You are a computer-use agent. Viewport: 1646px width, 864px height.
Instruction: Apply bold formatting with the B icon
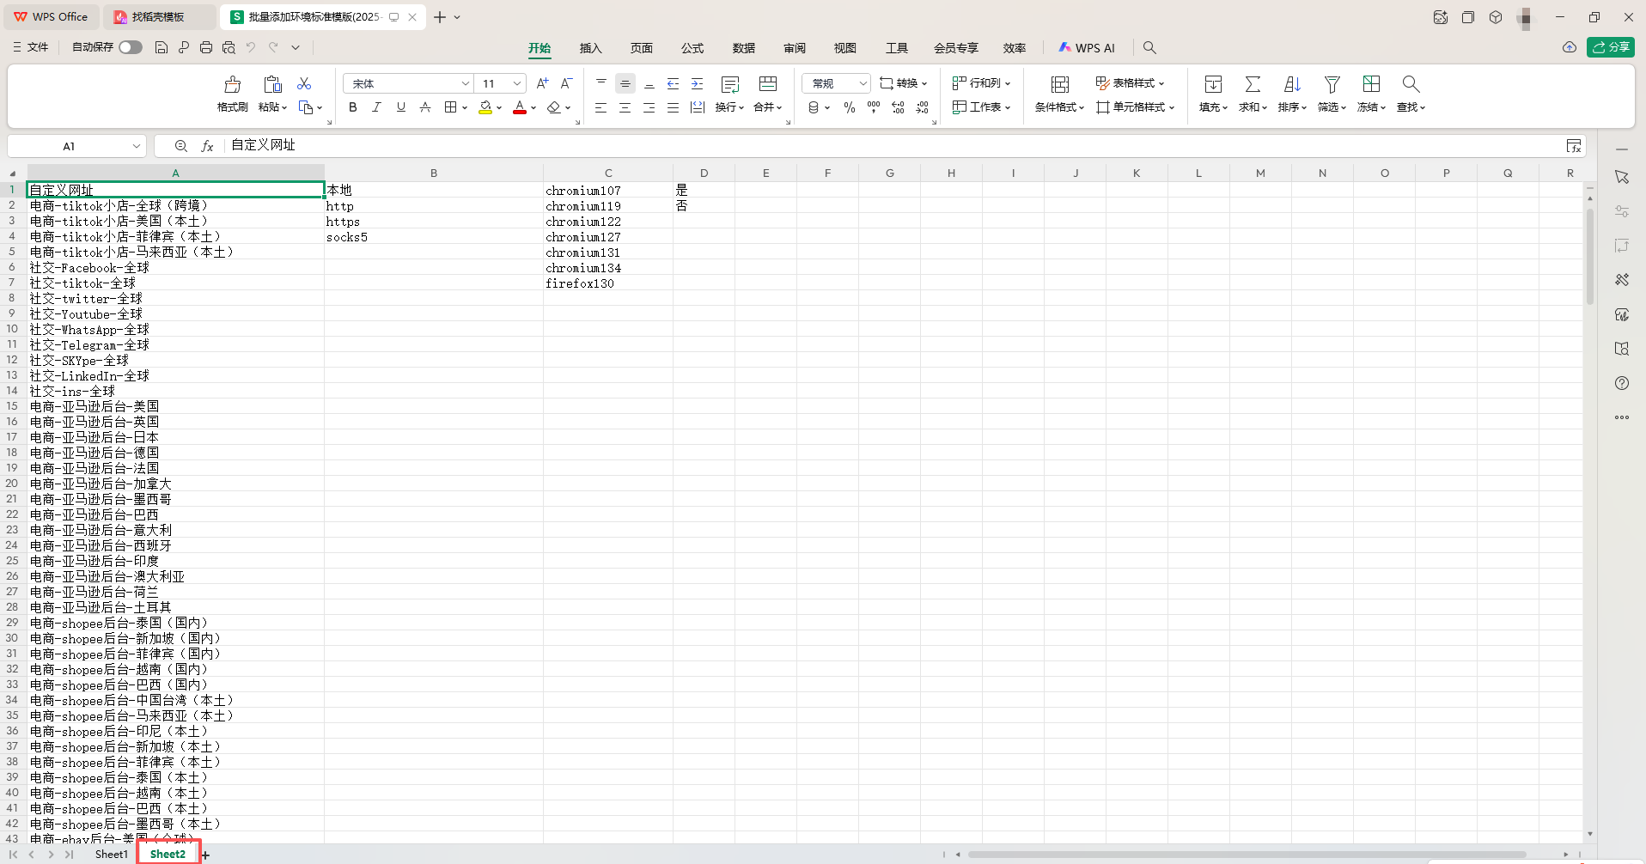pos(352,107)
